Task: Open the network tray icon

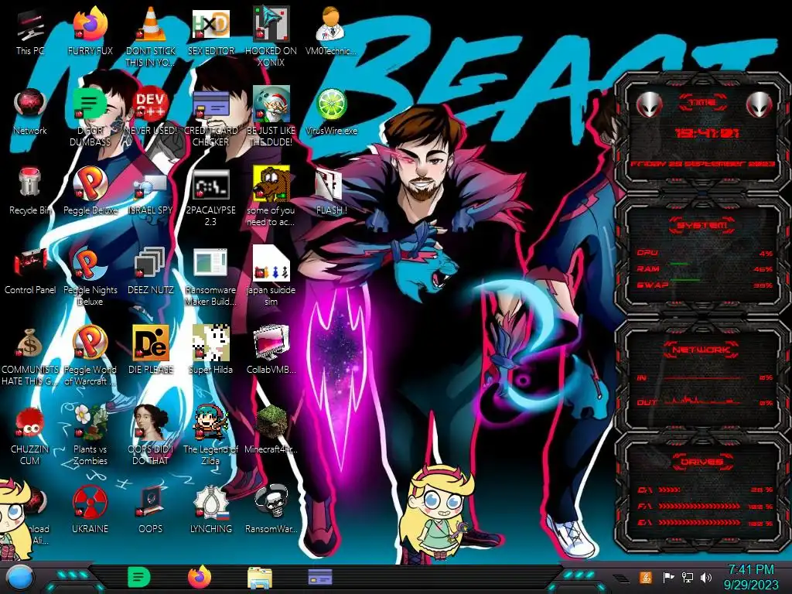Action: click(x=688, y=577)
